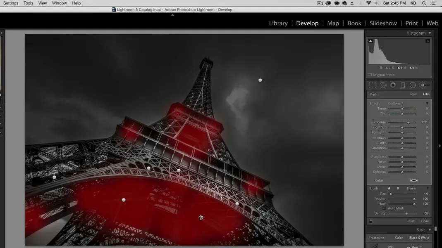Enable the Auto Mask checkbox
Viewport: 442px width, 248px height.
click(x=384, y=208)
